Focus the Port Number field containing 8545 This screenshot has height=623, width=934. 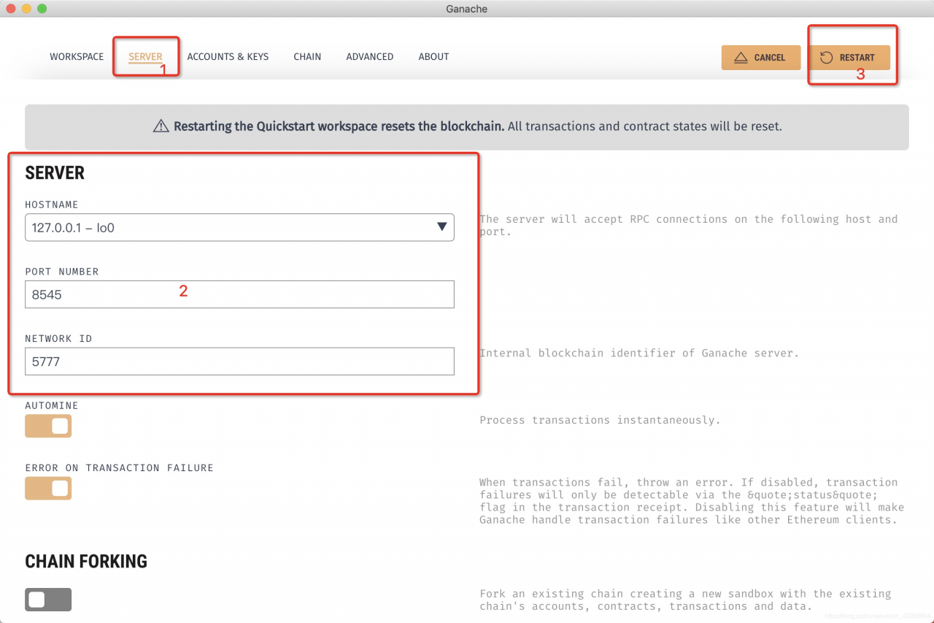[x=239, y=294]
